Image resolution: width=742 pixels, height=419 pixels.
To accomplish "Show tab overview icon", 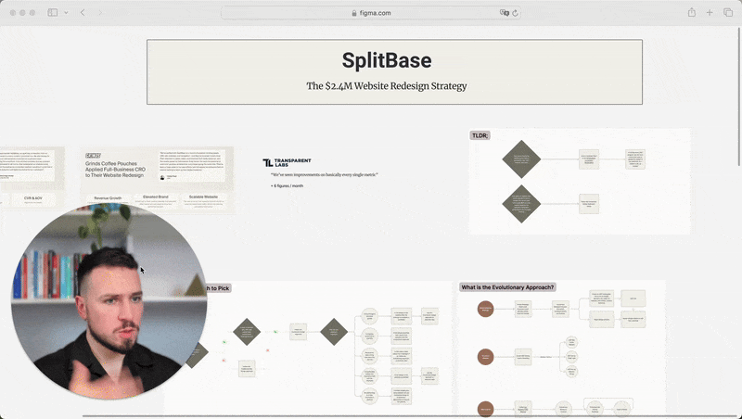I will click(728, 13).
